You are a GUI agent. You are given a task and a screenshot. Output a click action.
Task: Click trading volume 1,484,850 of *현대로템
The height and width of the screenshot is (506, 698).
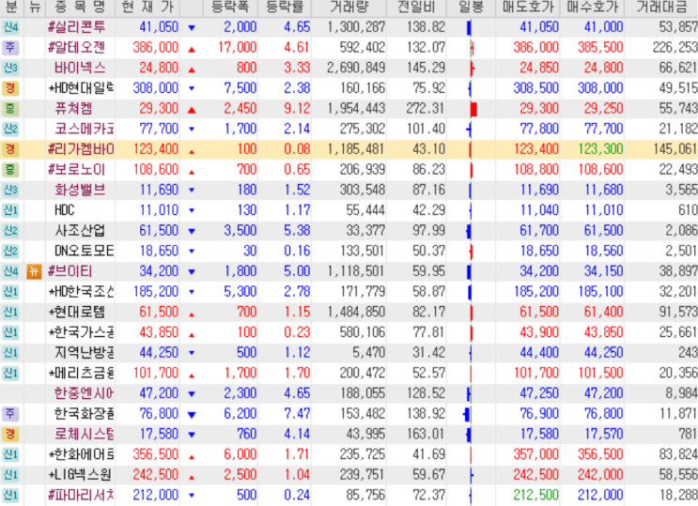(x=356, y=313)
